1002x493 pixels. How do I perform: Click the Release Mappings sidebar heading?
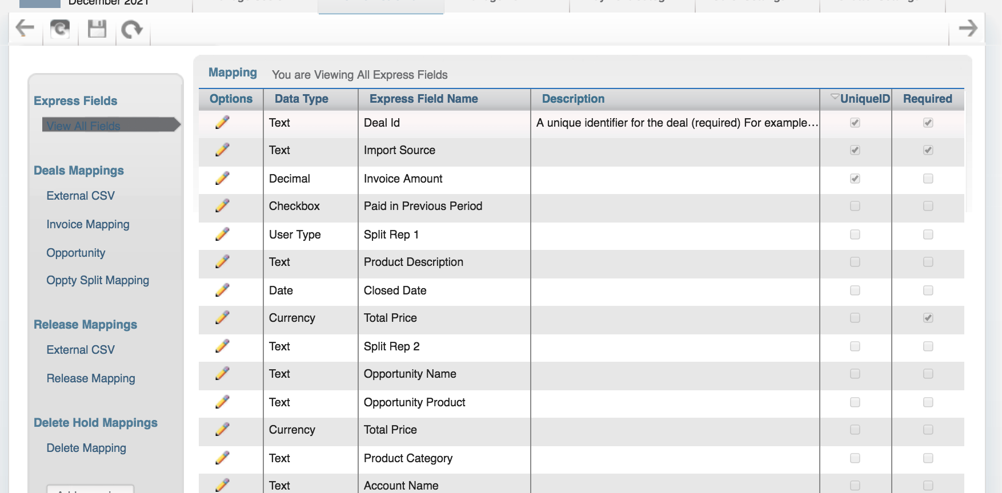(85, 325)
